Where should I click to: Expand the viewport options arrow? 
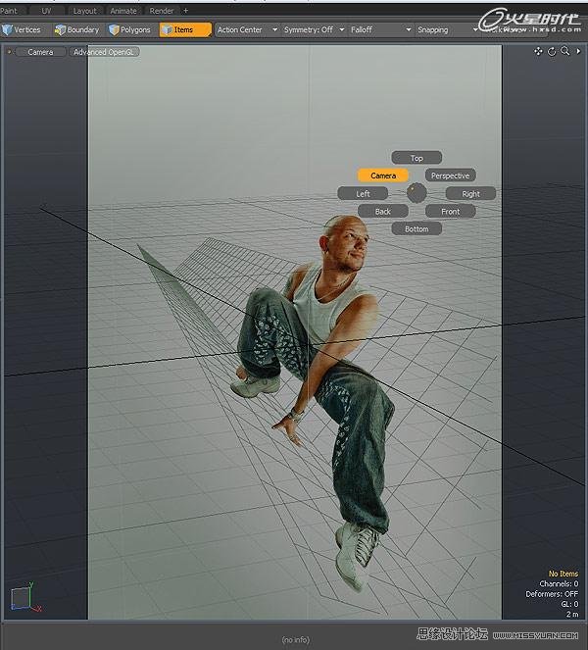click(x=578, y=51)
